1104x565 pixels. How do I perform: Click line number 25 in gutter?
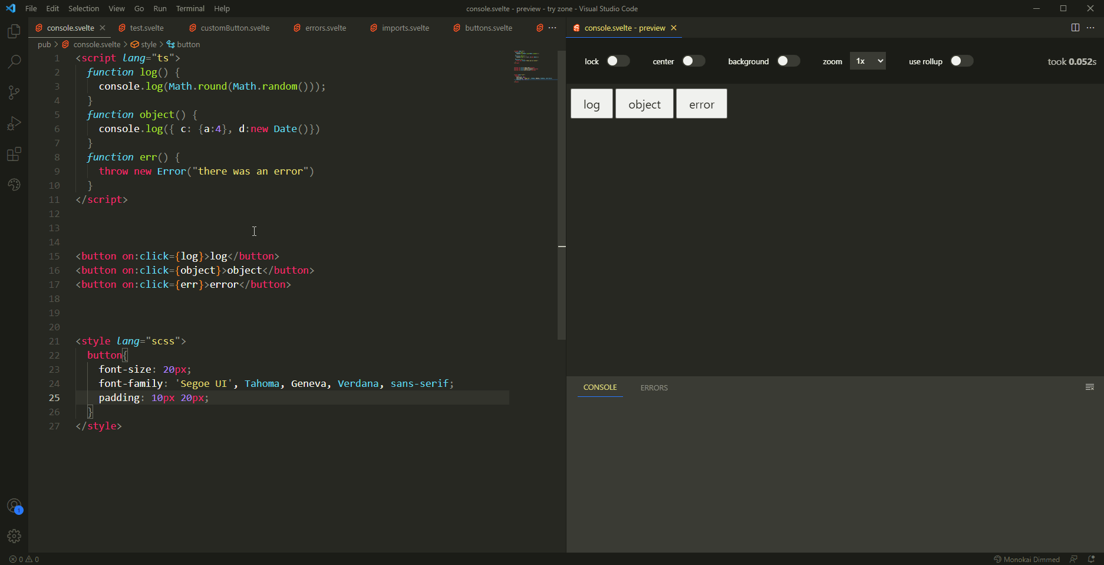coord(54,398)
